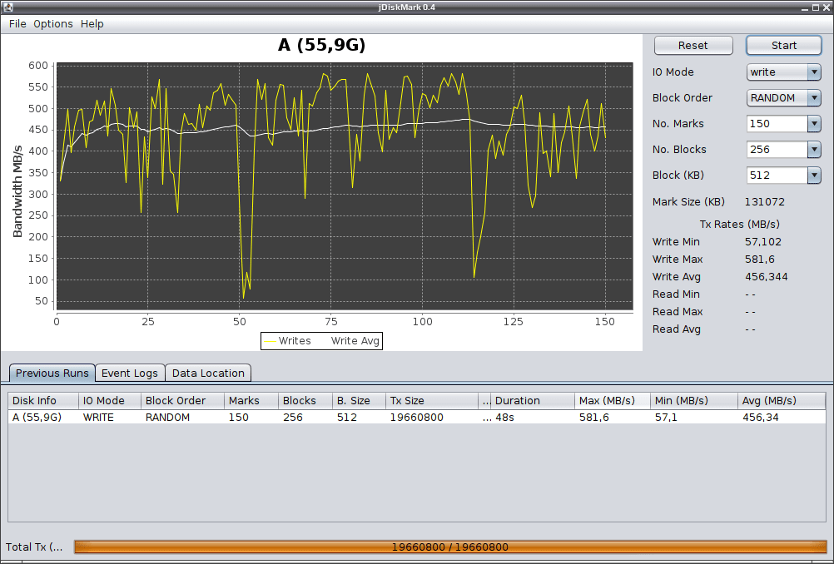Click the 19660800 Tx Size table cell
Image resolution: width=834 pixels, height=564 pixels.
[432, 418]
